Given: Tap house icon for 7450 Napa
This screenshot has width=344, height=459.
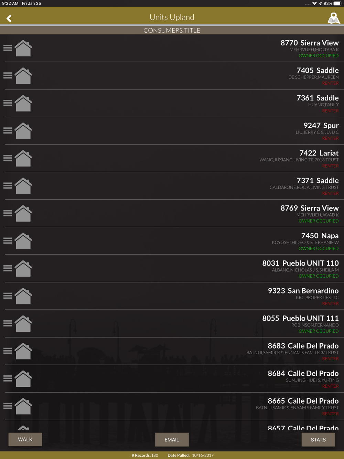Looking at the screenshot, I should [23, 241].
